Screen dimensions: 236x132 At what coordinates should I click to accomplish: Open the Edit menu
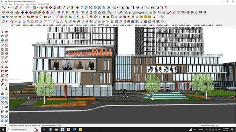coord(6,4)
